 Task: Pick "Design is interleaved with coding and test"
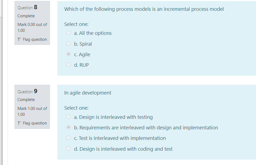tap(68, 149)
